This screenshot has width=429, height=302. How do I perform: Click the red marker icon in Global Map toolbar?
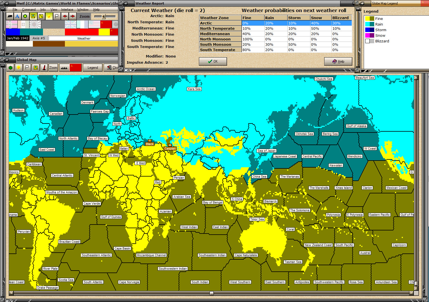(x=44, y=68)
